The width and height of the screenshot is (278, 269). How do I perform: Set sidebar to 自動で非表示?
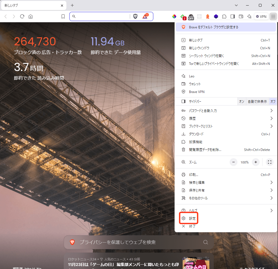click(x=257, y=102)
